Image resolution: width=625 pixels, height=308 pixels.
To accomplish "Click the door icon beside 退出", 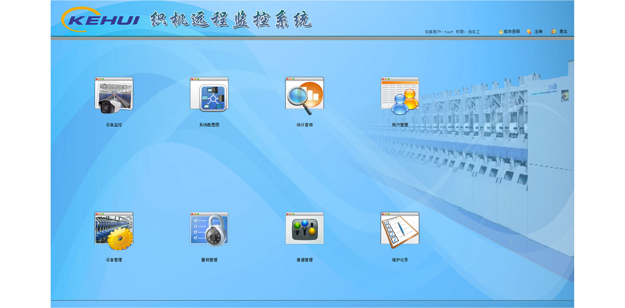I will pos(554,32).
